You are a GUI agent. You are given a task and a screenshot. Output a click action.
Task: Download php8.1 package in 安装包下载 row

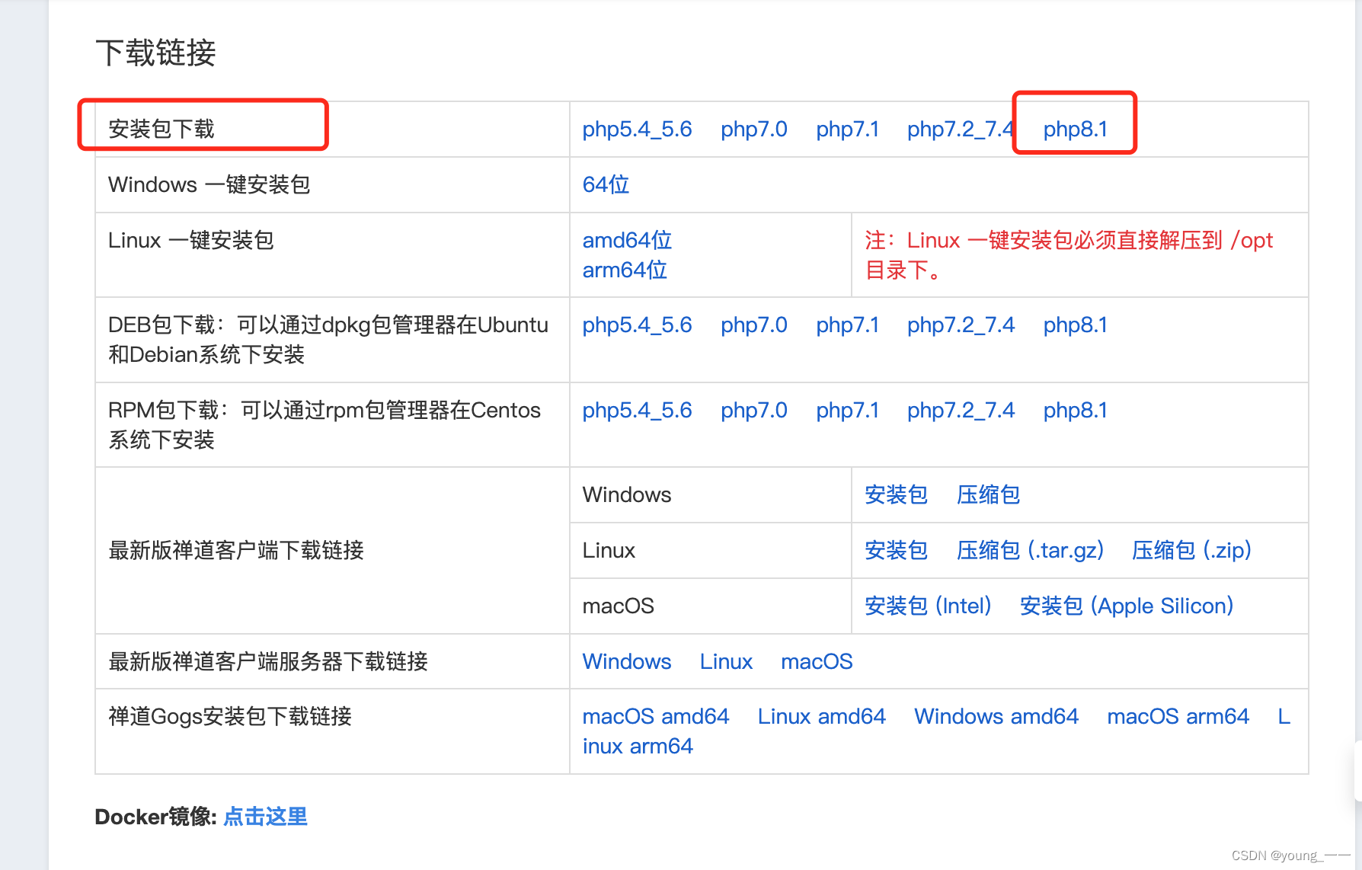tap(1075, 130)
